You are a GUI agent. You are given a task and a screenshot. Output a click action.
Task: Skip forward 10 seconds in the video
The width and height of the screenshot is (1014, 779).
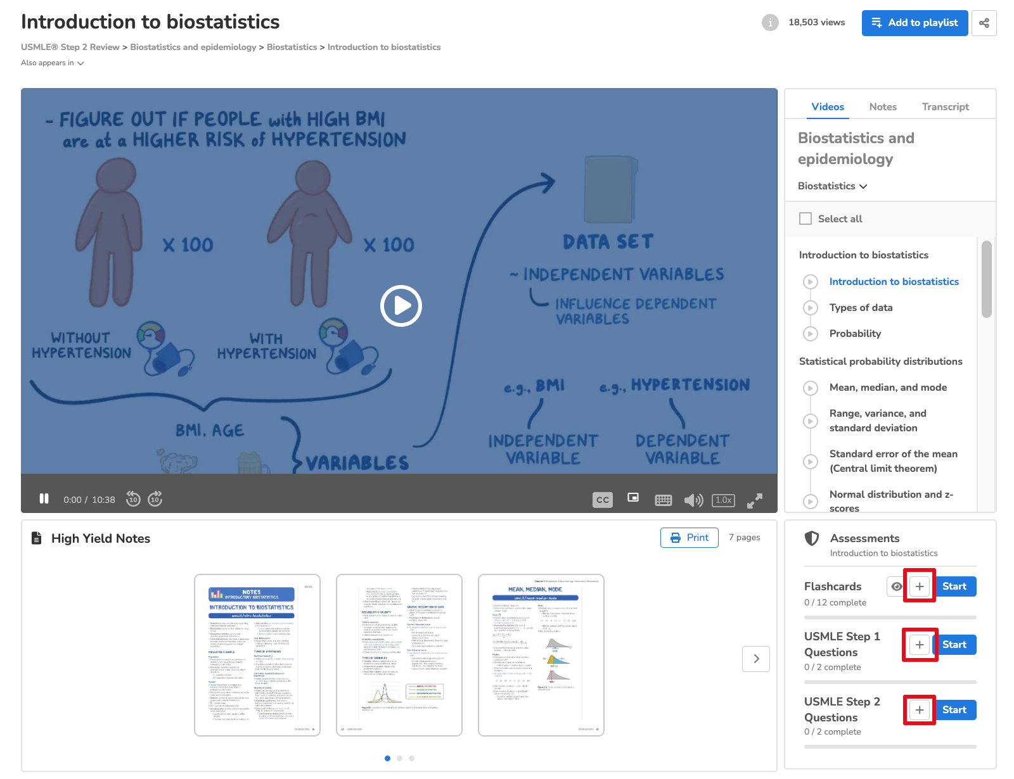[x=155, y=499]
